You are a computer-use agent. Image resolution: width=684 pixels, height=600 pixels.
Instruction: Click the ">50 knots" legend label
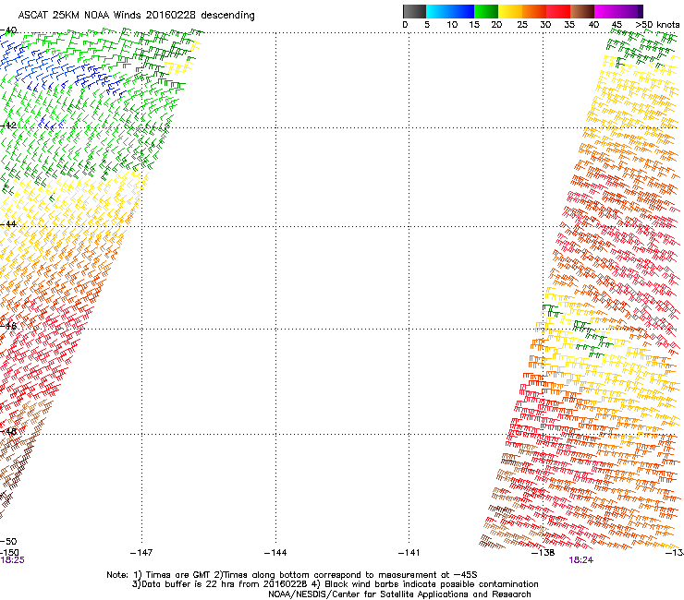coord(657,24)
